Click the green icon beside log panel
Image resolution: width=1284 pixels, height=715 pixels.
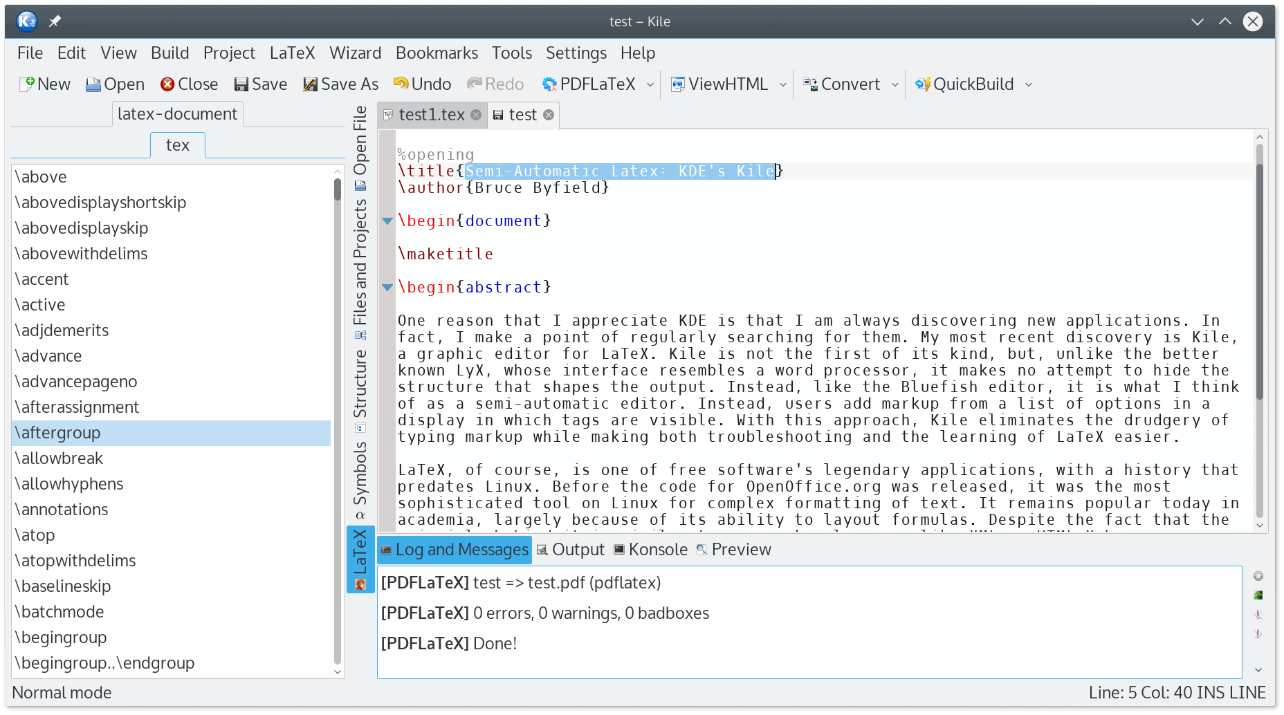1258,595
